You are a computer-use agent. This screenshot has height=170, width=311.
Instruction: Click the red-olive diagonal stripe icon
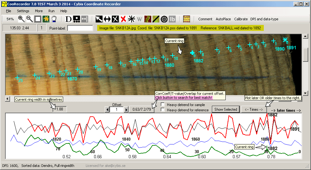tap(148, 19)
